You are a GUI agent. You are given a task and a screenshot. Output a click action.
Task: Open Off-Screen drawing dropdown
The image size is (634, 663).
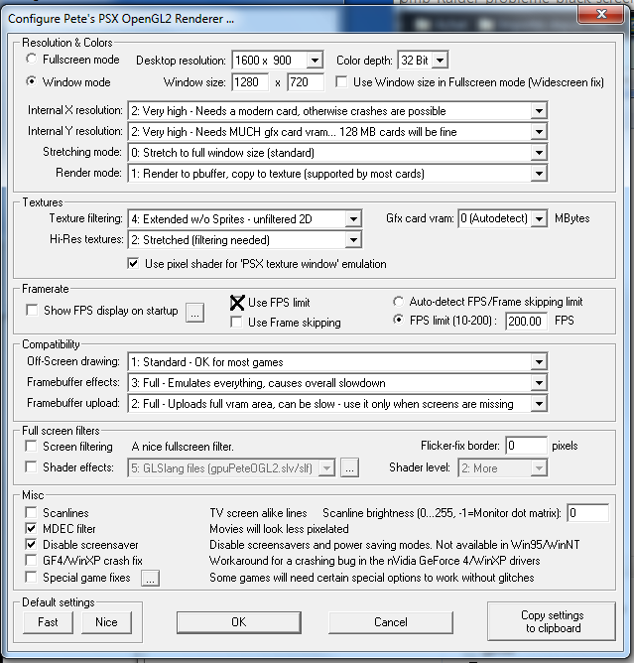point(337,361)
